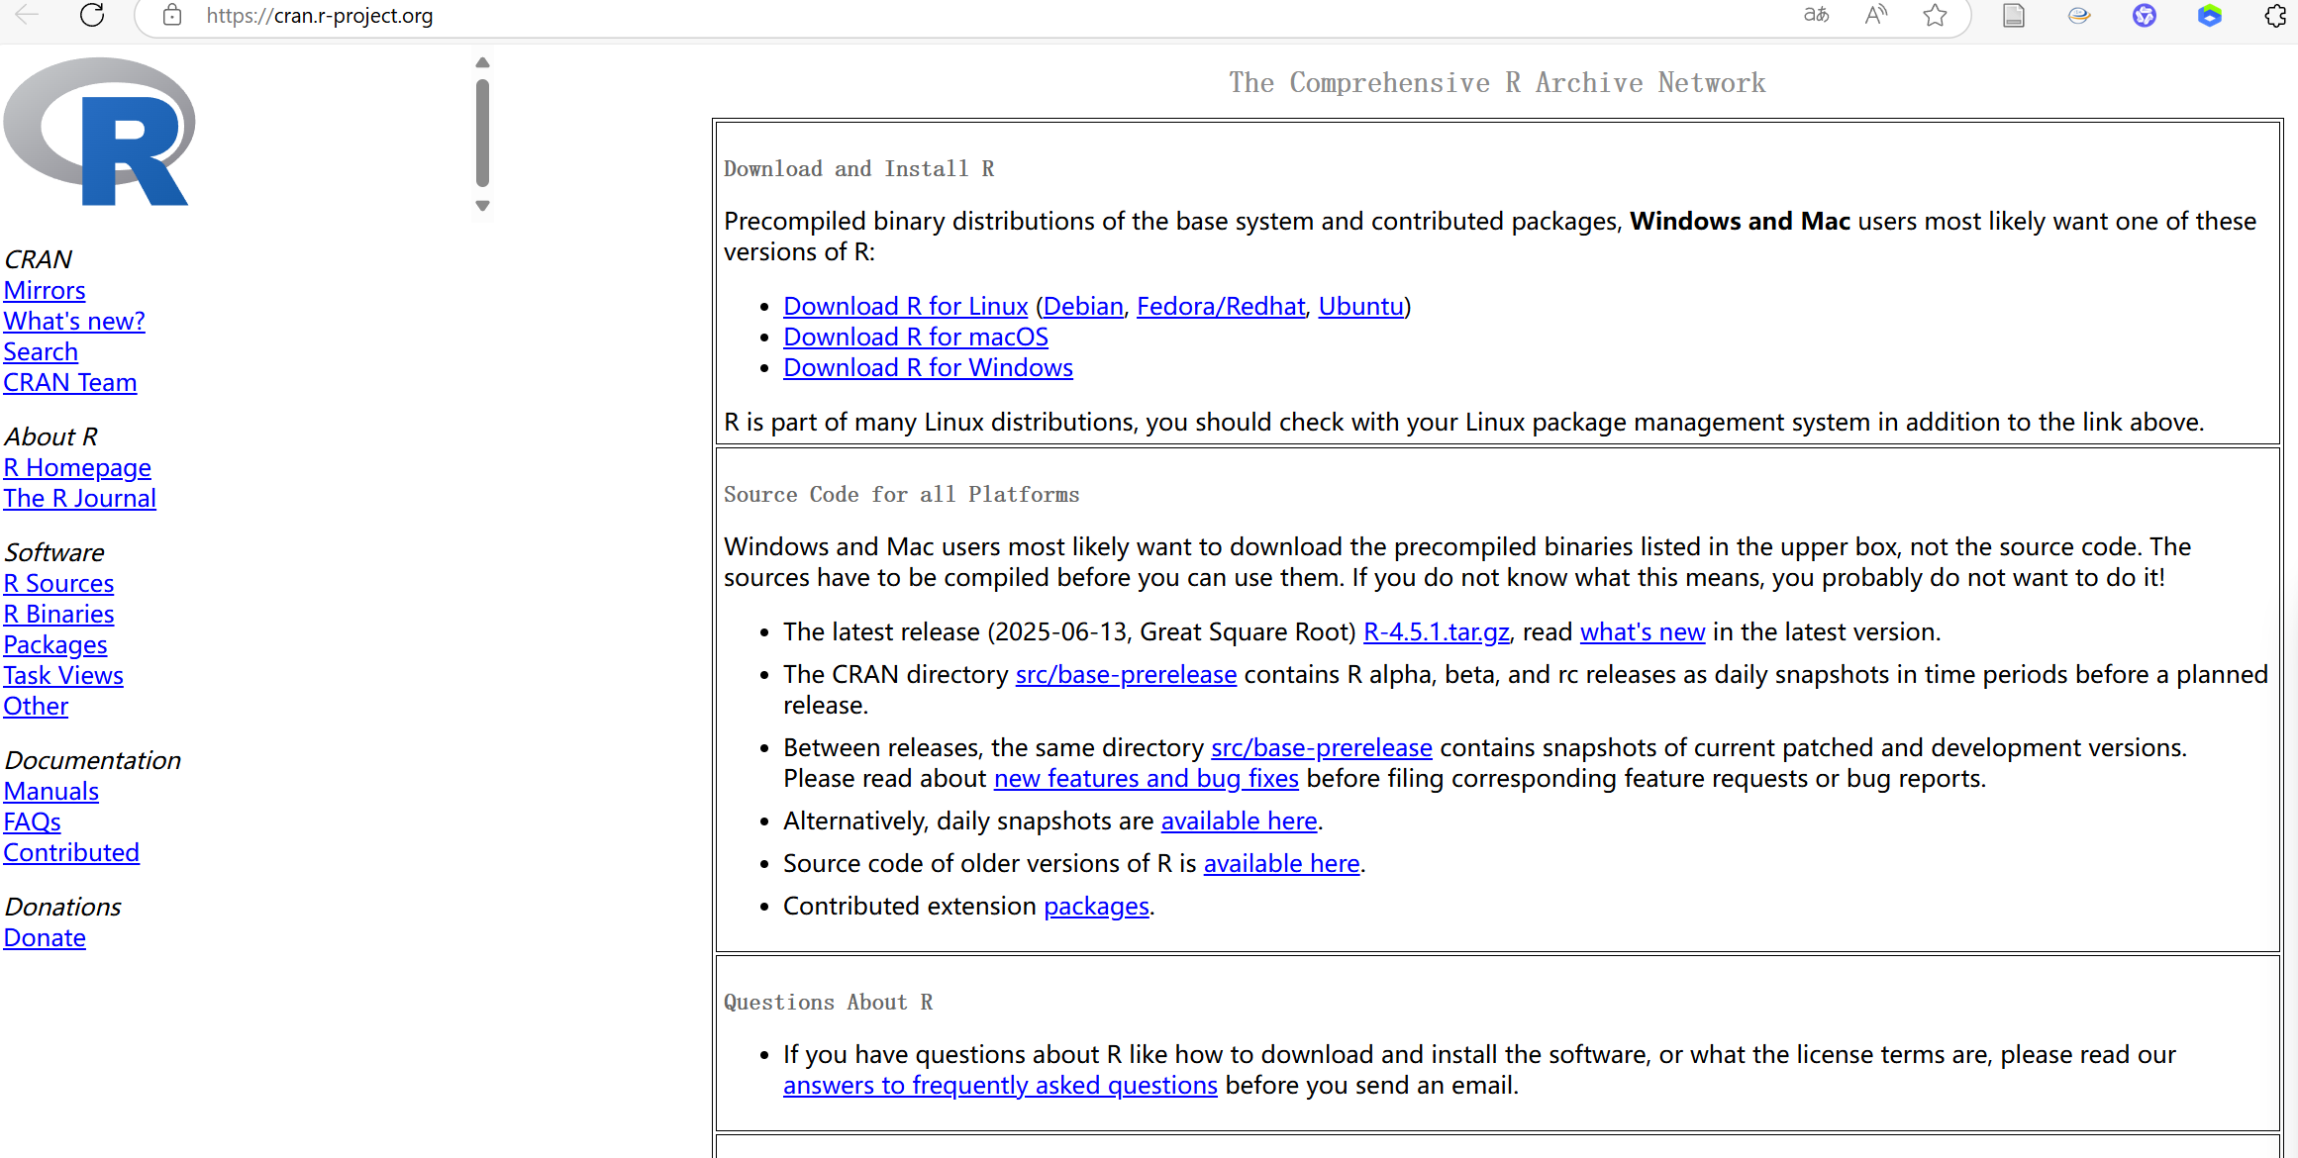Viewport: 2298px width, 1158px height.
Task: Click the R logo image
Action: pyautogui.click(x=99, y=132)
